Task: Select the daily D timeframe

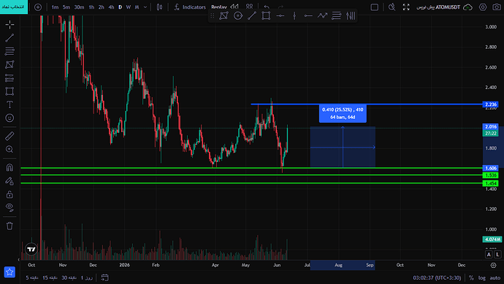Action: (x=121, y=7)
